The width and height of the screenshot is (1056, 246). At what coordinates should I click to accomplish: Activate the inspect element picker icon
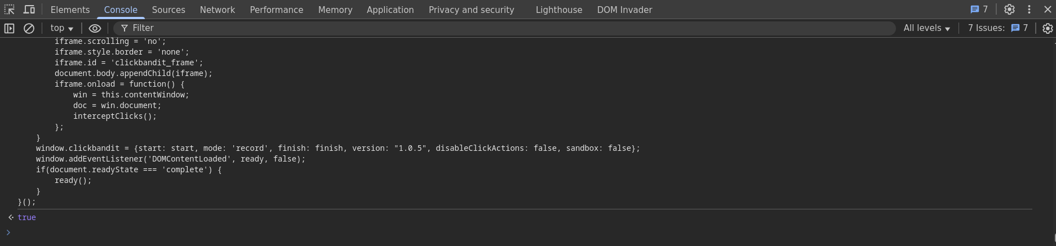click(10, 10)
